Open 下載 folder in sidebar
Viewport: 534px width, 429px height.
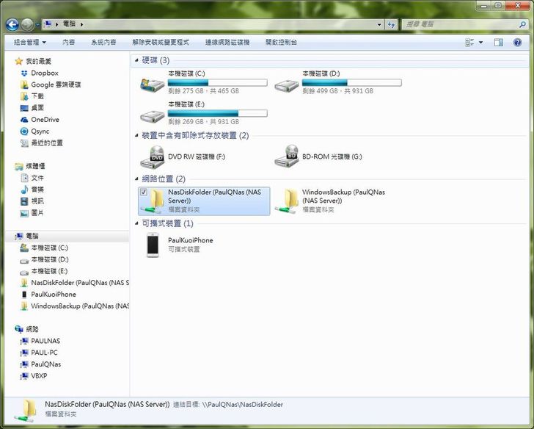click(x=37, y=96)
